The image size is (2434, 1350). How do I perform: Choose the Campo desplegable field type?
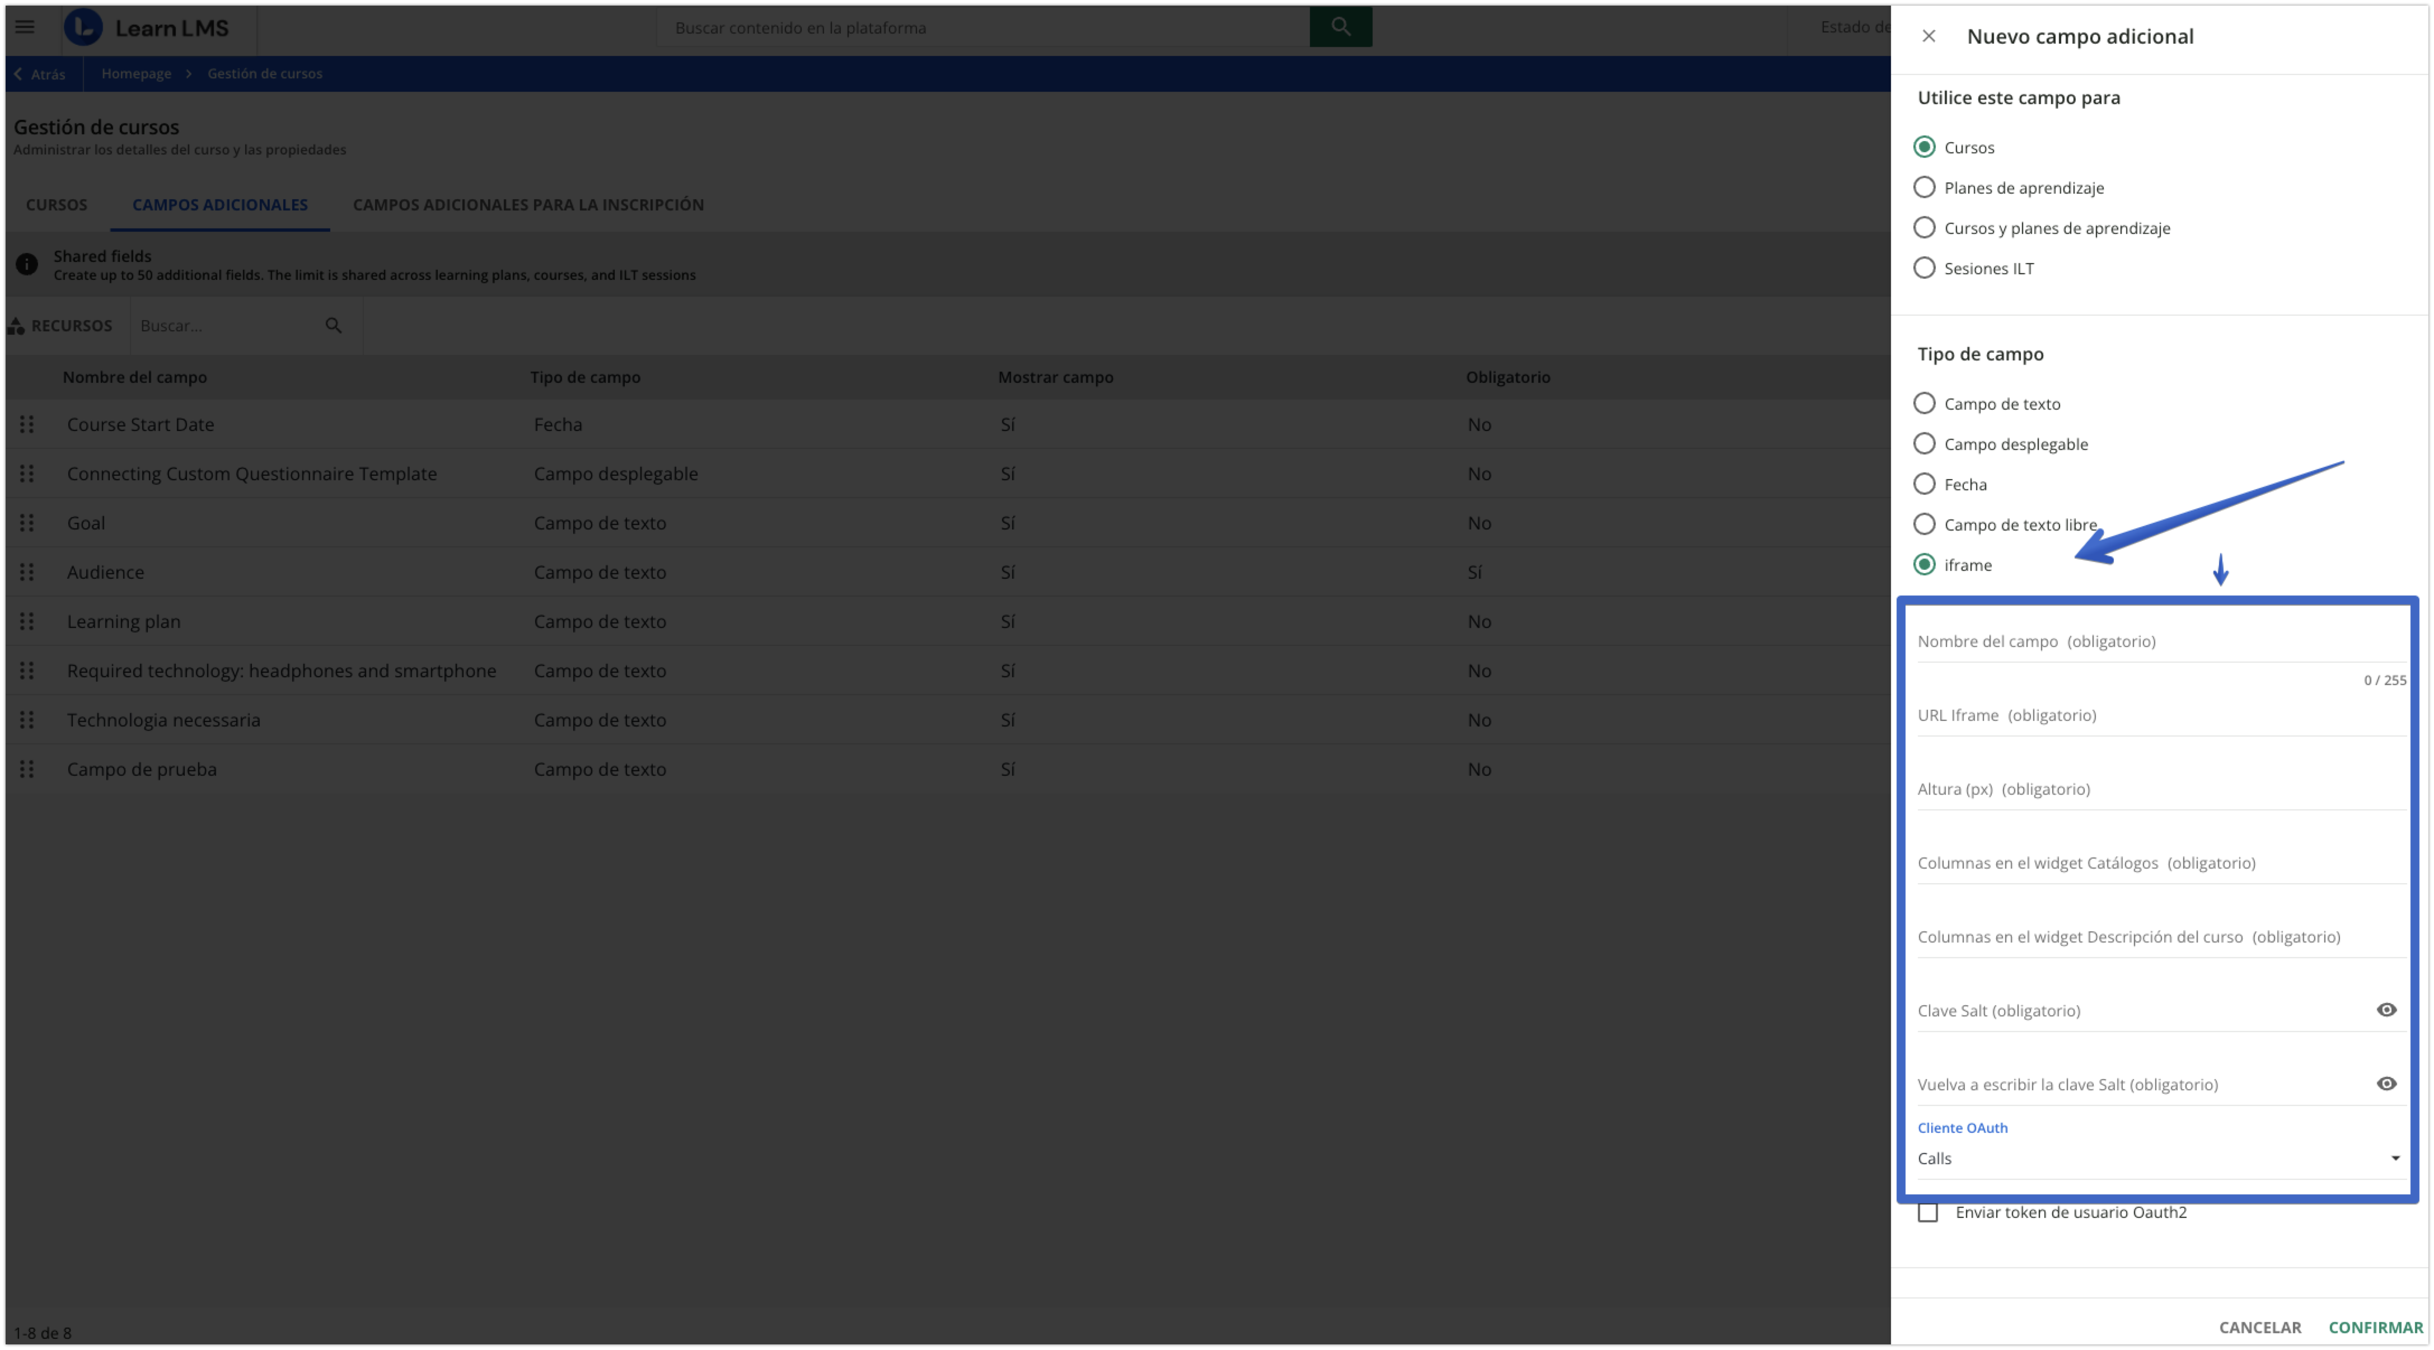pyautogui.click(x=1924, y=444)
